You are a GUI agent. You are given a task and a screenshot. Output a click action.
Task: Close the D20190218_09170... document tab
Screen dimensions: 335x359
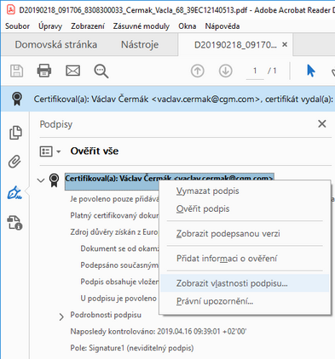pos(285,44)
